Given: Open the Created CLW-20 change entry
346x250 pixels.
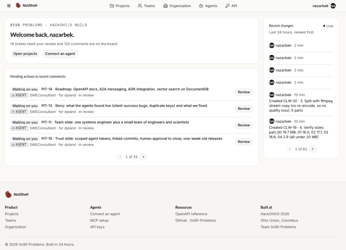Looking at the screenshot, I should coord(301,106).
